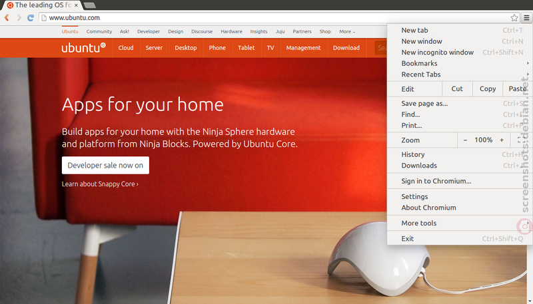Toggle fullscreen from the Zoom row

[520, 140]
